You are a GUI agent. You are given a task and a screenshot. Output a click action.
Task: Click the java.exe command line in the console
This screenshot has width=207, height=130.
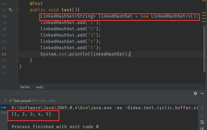point(105,108)
